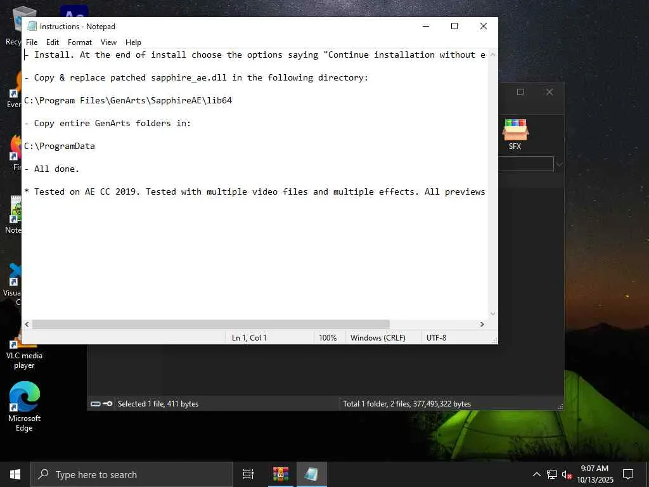Click the SFX icon in the WinRAR window
The height and width of the screenshot is (487, 649).
(515, 134)
